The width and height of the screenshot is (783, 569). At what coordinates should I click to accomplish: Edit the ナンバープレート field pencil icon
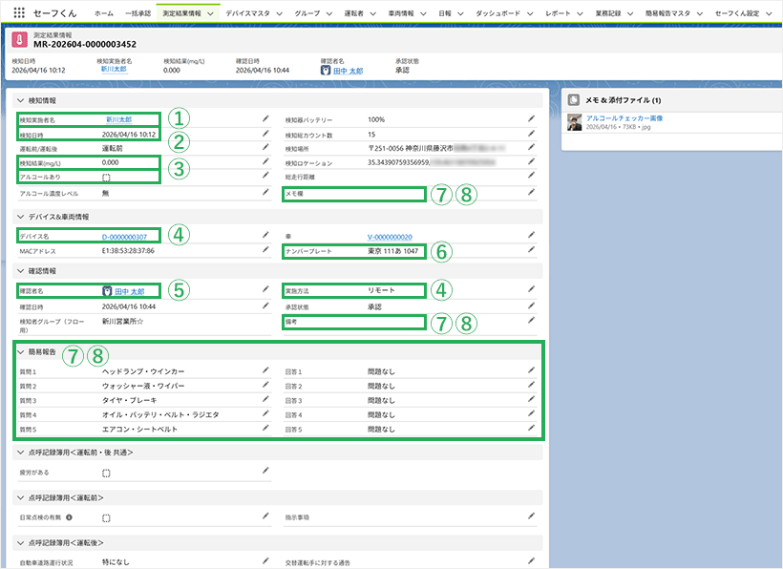[531, 249]
